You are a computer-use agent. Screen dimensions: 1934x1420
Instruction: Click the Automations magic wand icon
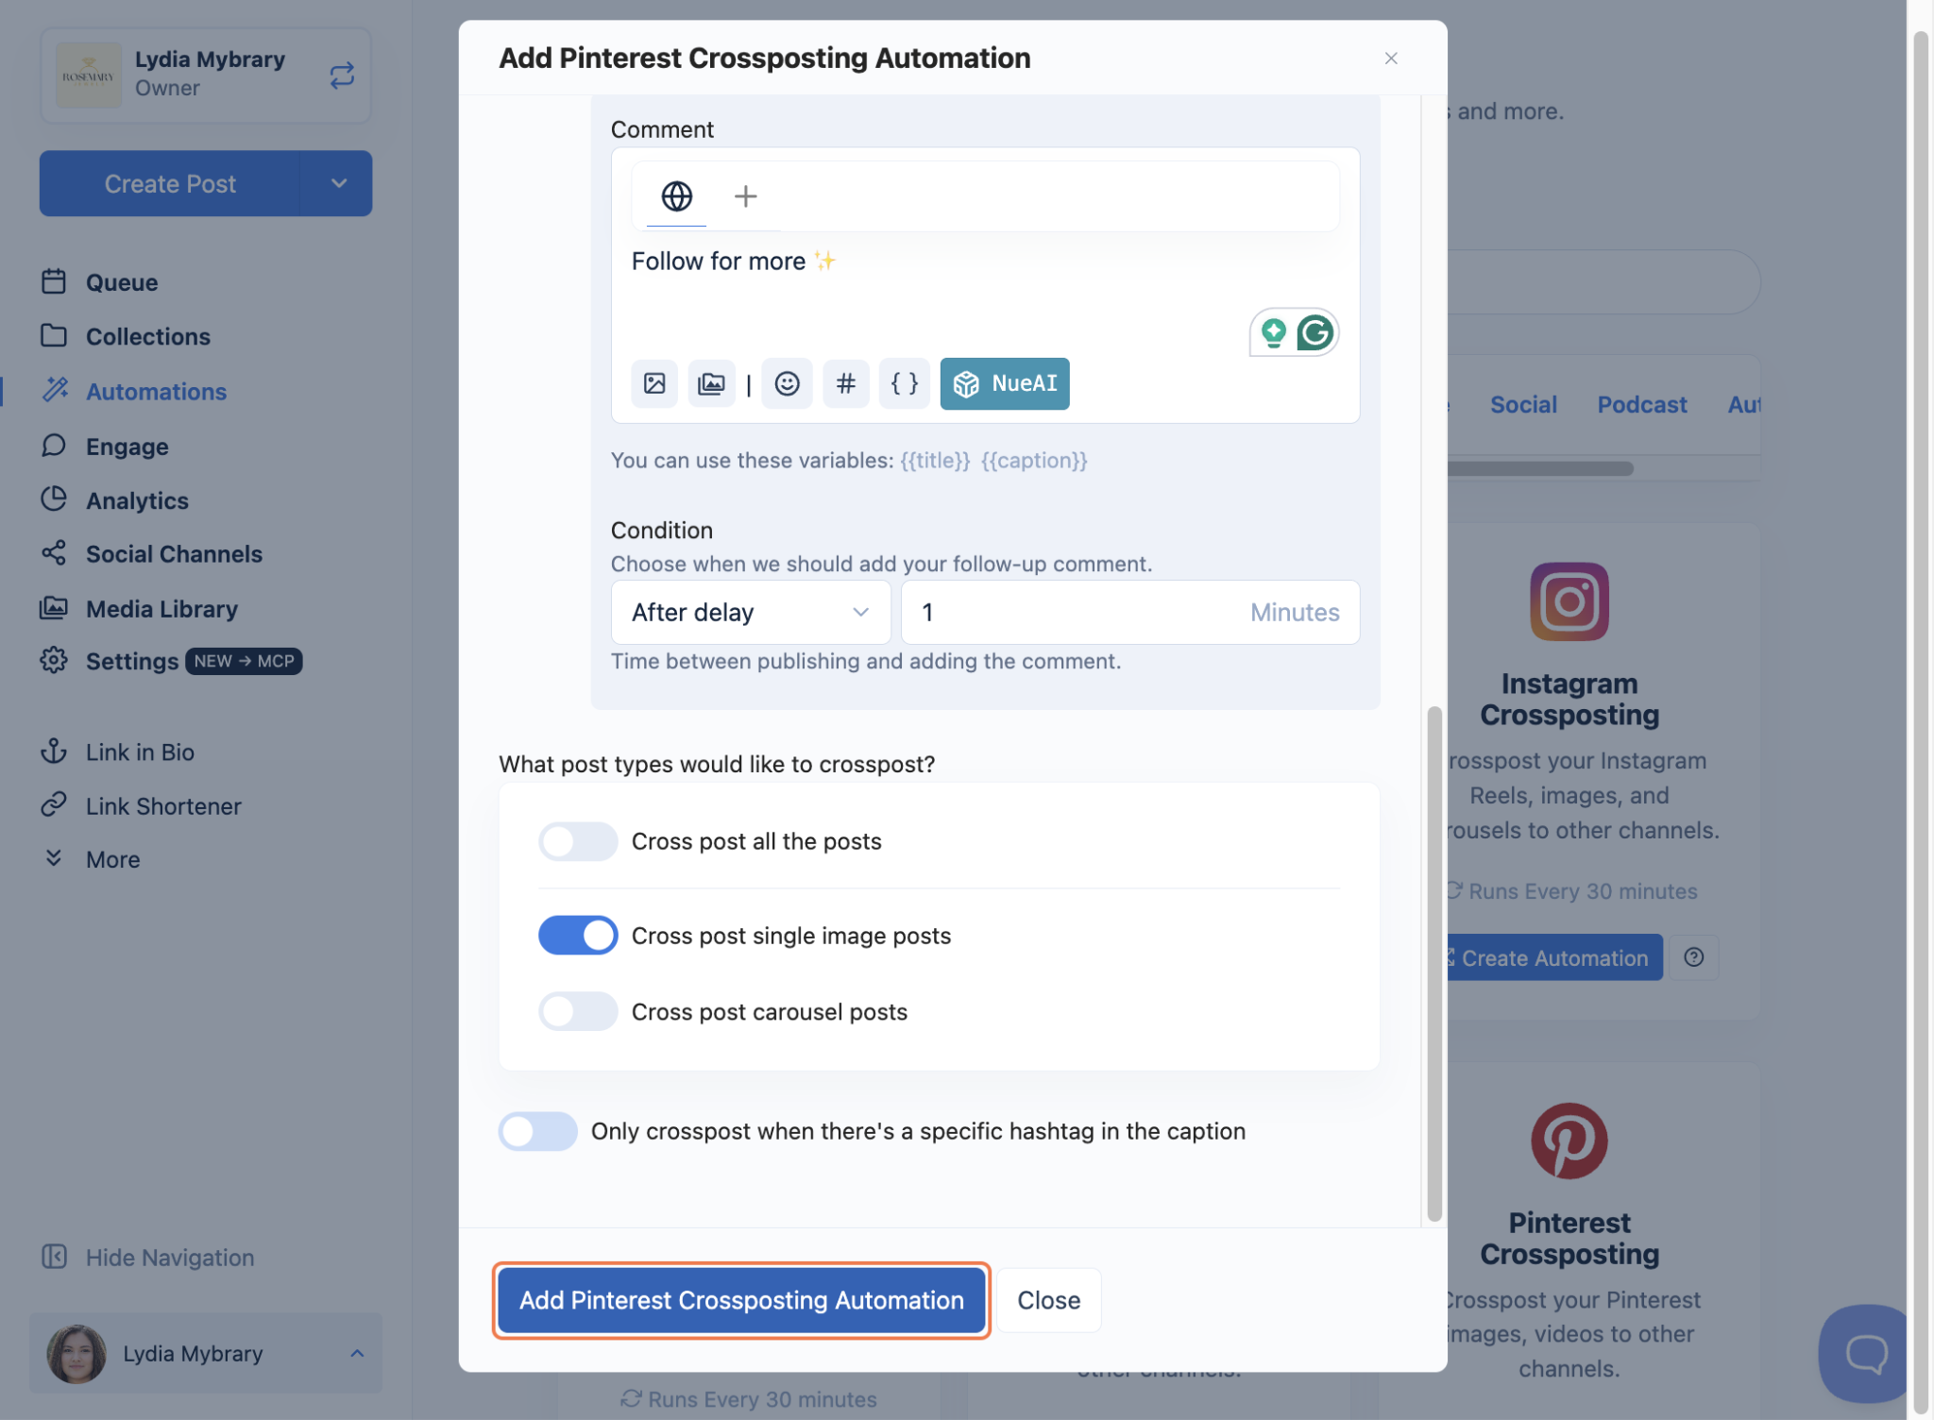pyautogui.click(x=55, y=390)
